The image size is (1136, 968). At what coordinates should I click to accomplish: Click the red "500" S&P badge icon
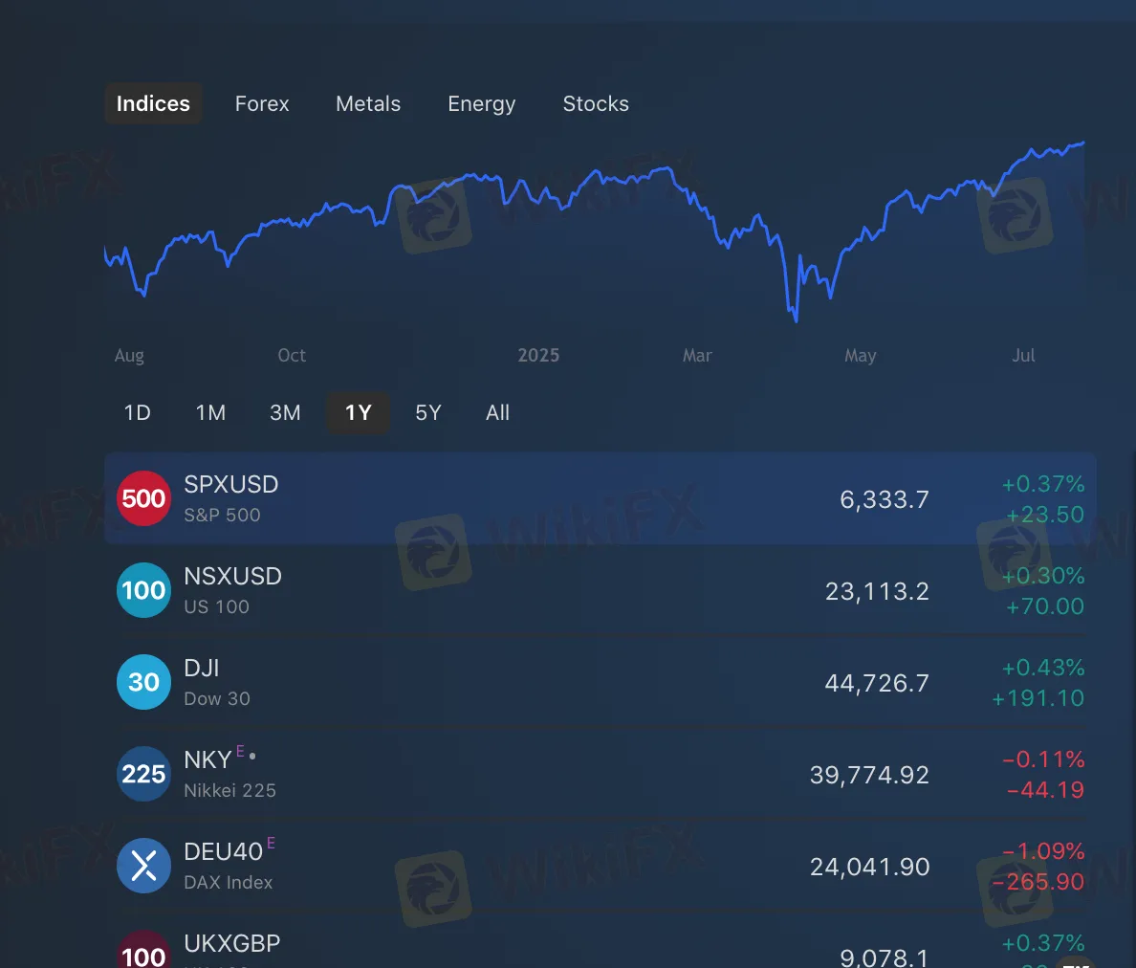pyautogui.click(x=143, y=498)
